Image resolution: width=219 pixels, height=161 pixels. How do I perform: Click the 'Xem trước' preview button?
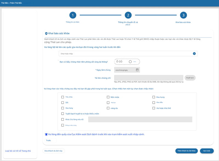coord(207,151)
